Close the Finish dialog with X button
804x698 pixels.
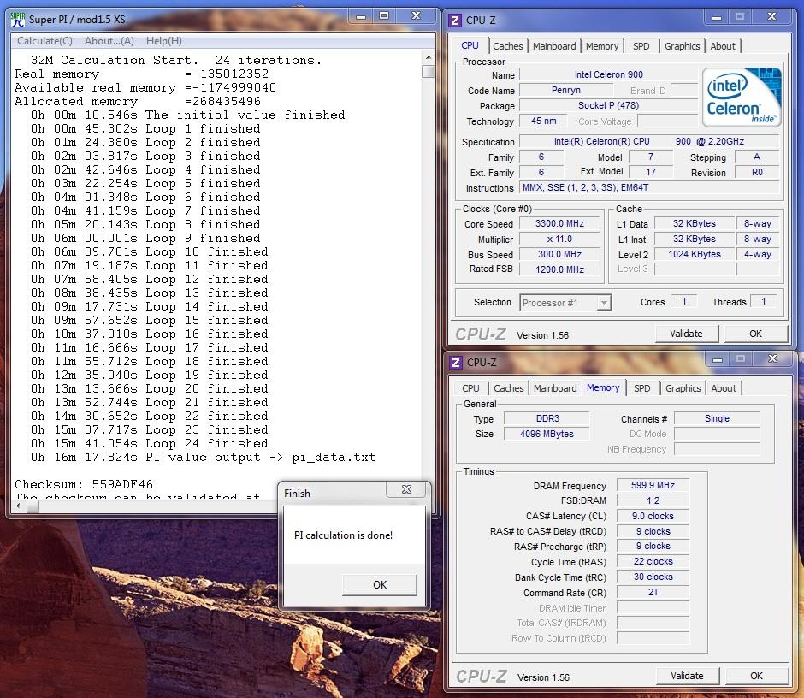tap(406, 489)
